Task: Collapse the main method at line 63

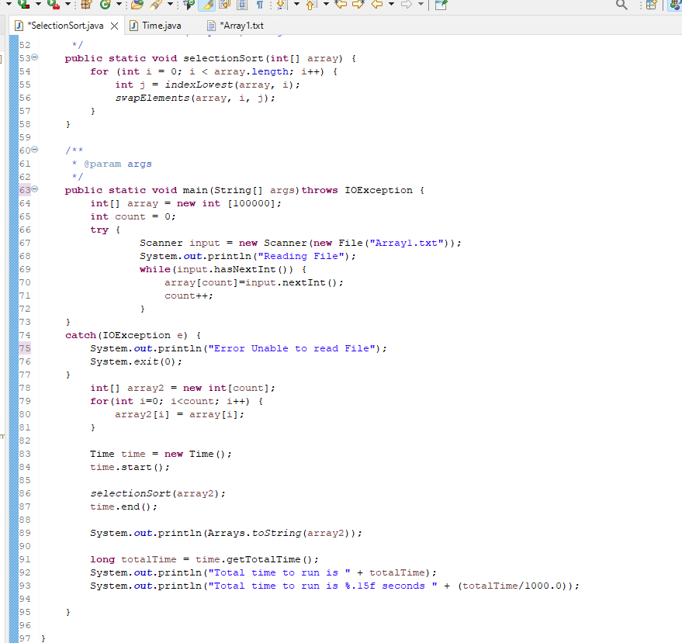Action: 34,190
